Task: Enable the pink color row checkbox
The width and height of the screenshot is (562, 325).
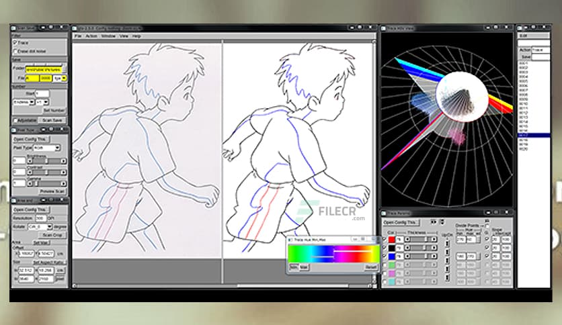Action: tap(385, 273)
